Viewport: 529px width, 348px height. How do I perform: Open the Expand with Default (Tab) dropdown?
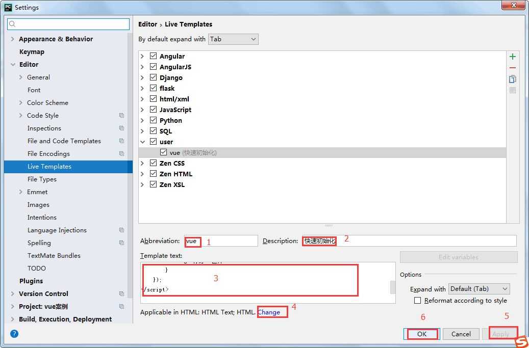[478, 289]
